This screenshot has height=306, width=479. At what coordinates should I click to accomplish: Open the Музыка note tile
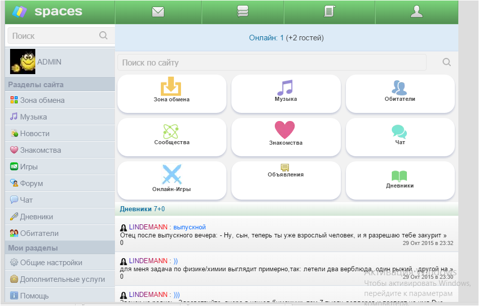pyautogui.click(x=285, y=93)
